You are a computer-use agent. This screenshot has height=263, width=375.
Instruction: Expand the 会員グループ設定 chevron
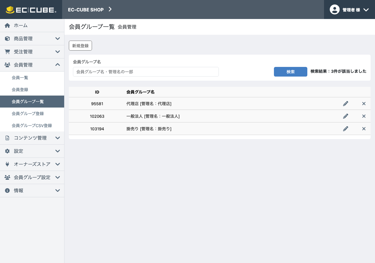tap(58, 177)
